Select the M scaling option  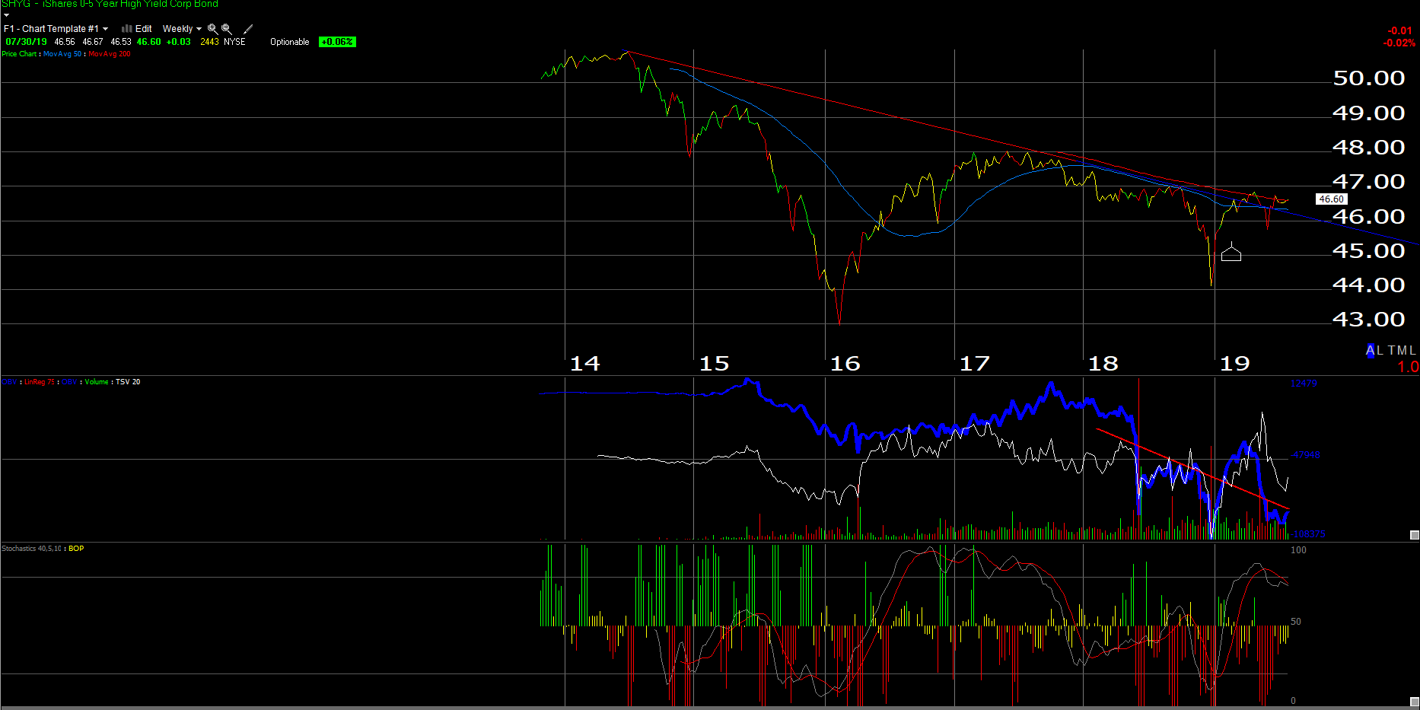[x=1402, y=351]
